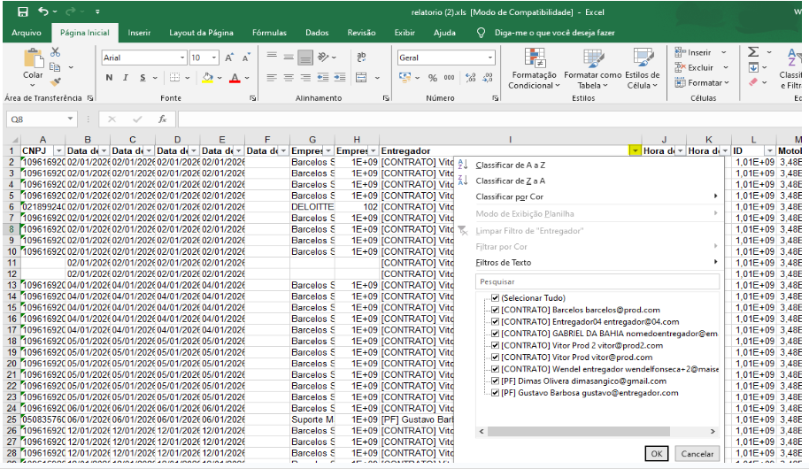Uncheck [CONTRATO] Barcelos barcelos@prod.com
The width and height of the screenshot is (809, 469).
click(x=496, y=310)
